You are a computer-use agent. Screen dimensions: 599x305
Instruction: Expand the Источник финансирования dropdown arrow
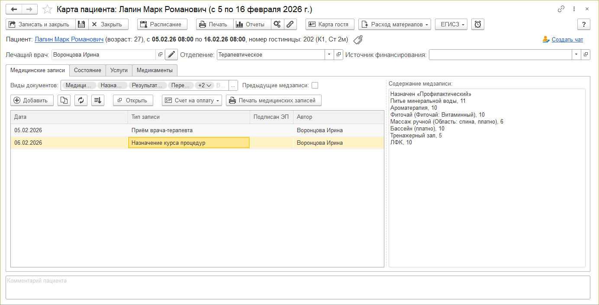coord(576,55)
